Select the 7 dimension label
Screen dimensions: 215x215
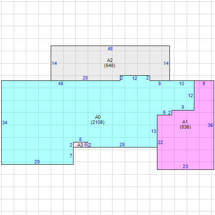click(71, 156)
